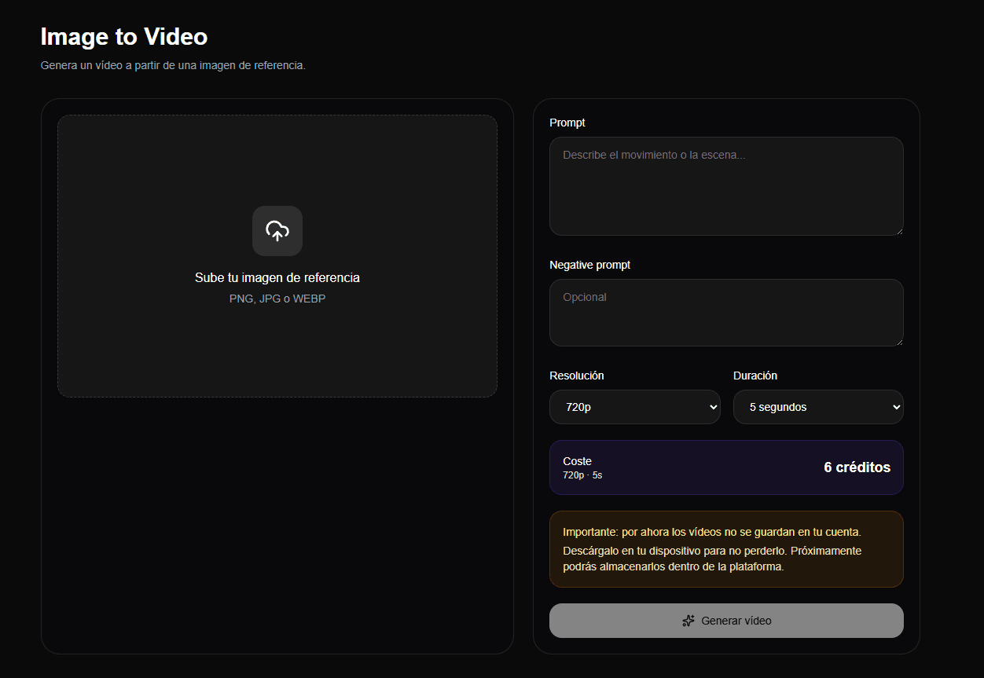
Task: Click the cloud upload icon
Action: point(277,231)
